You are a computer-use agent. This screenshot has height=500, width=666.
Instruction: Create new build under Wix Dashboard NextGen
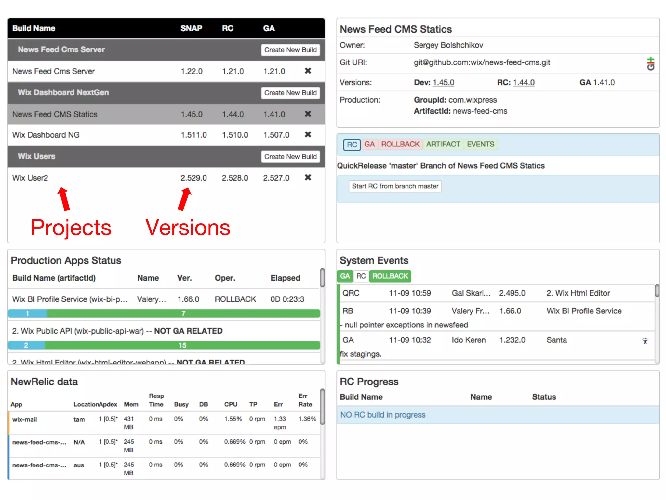click(290, 93)
